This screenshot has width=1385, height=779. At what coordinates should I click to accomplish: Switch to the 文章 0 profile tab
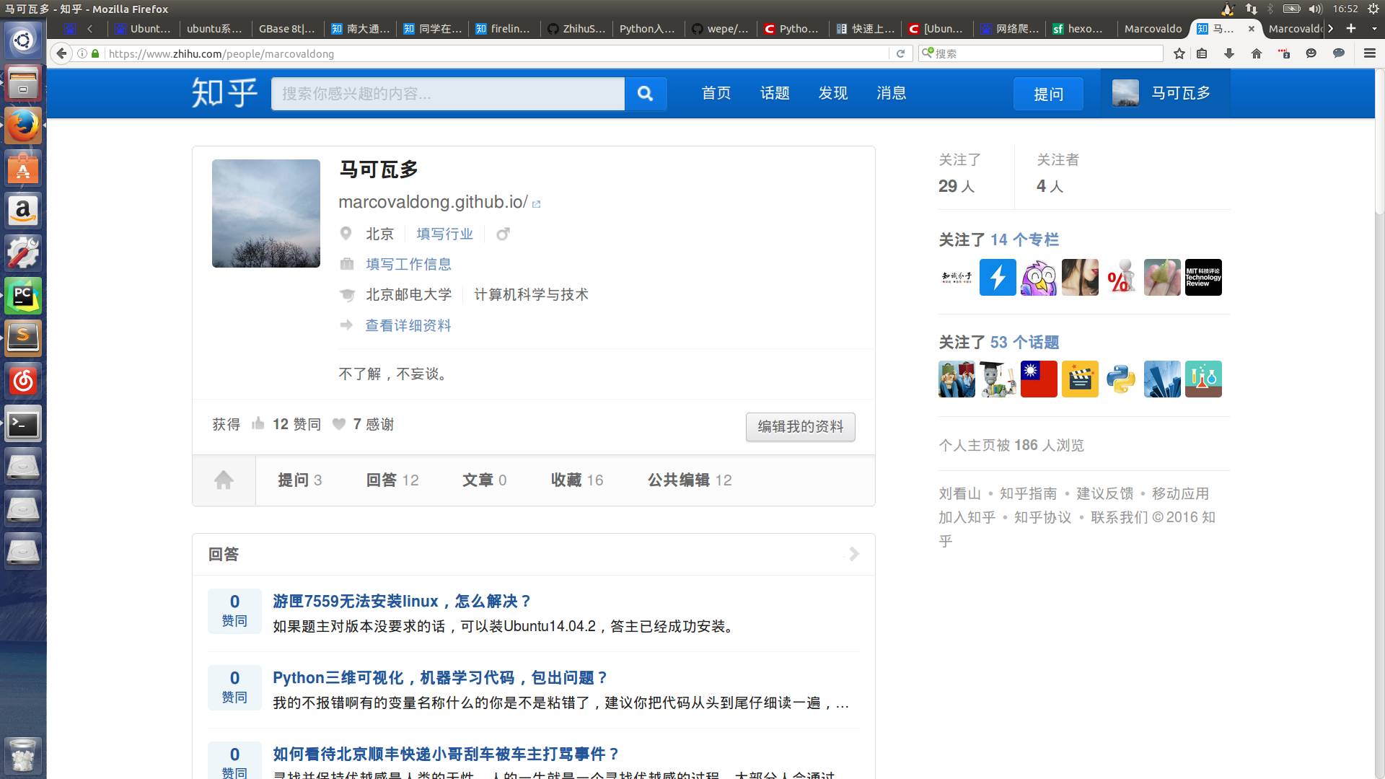pyautogui.click(x=485, y=480)
